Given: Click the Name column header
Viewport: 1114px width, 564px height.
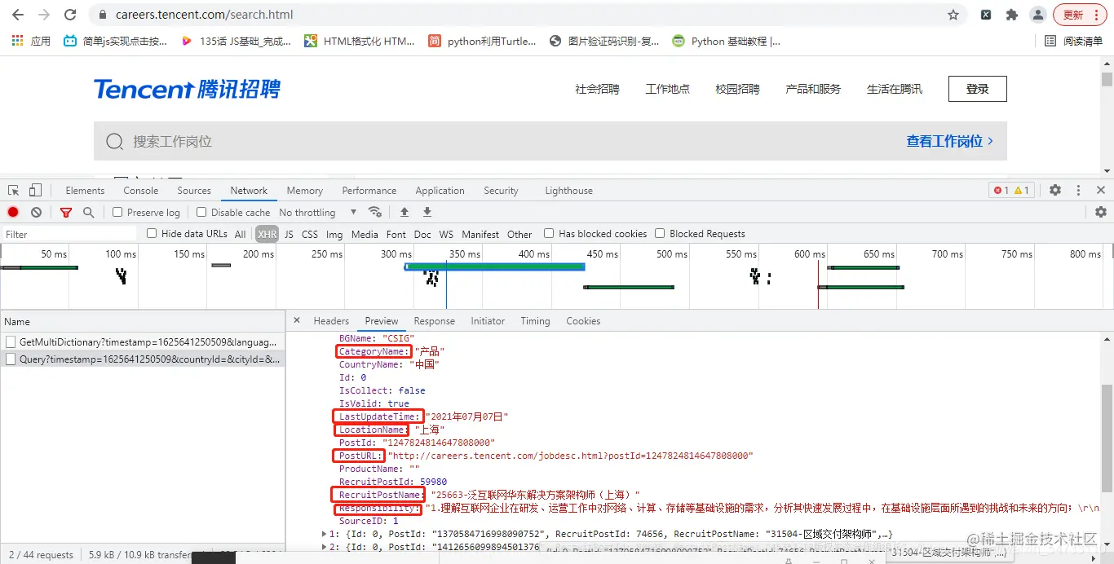Looking at the screenshot, I should (143, 321).
